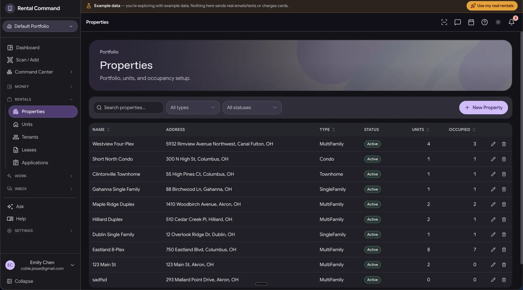Open the scan icon in the top bar
The image size is (523, 290).
pyautogui.click(x=444, y=22)
